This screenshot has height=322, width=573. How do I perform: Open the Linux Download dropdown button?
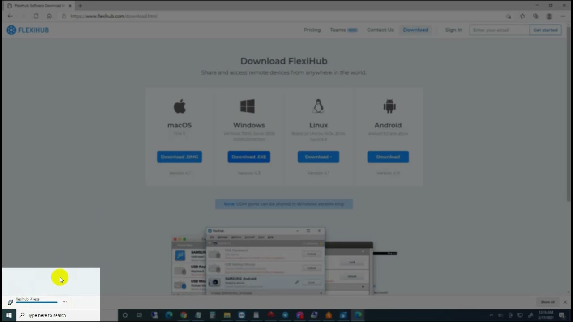(x=318, y=157)
